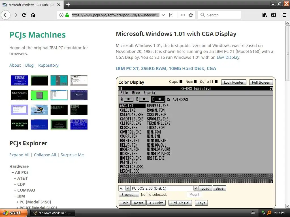Open the address bar history dropdown arrow
This screenshot has width=290, height=217.
click(x=163, y=15)
